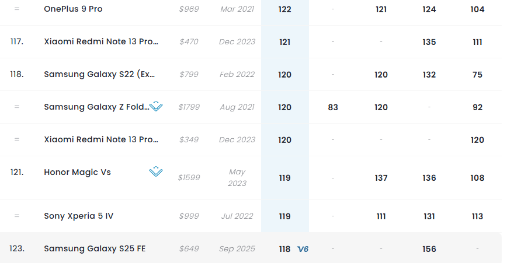Click the V6 badge on Galaxy S25 FE
Viewport: 507px width, 263px height.
(x=303, y=249)
